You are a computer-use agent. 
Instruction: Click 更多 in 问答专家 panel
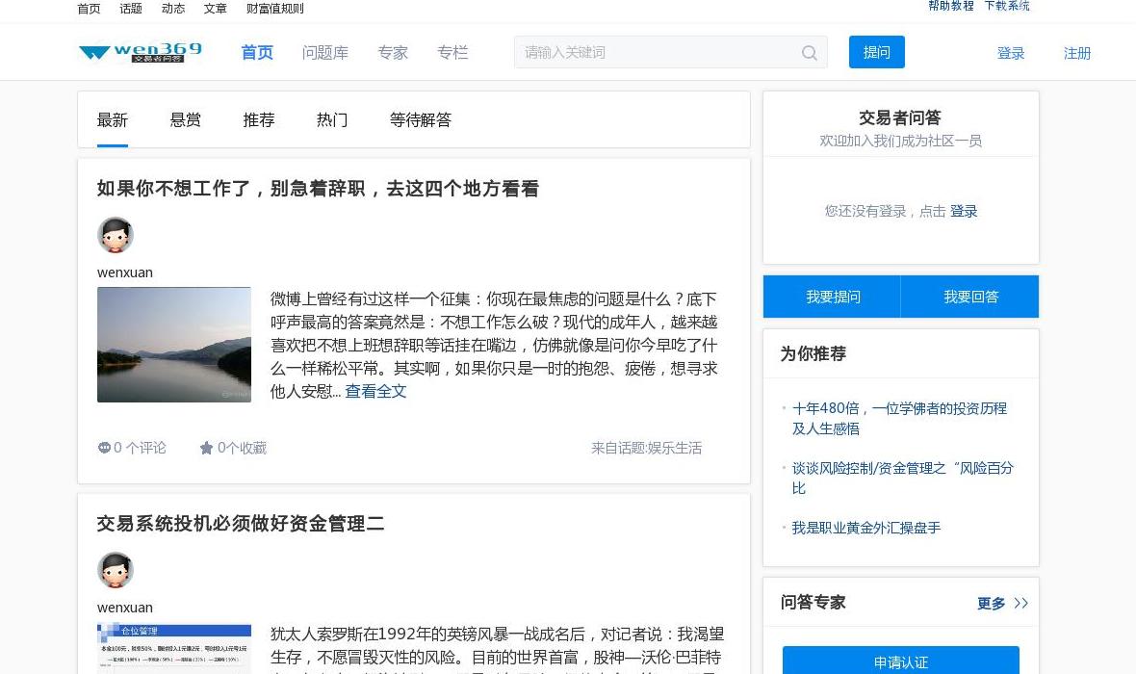point(991,603)
